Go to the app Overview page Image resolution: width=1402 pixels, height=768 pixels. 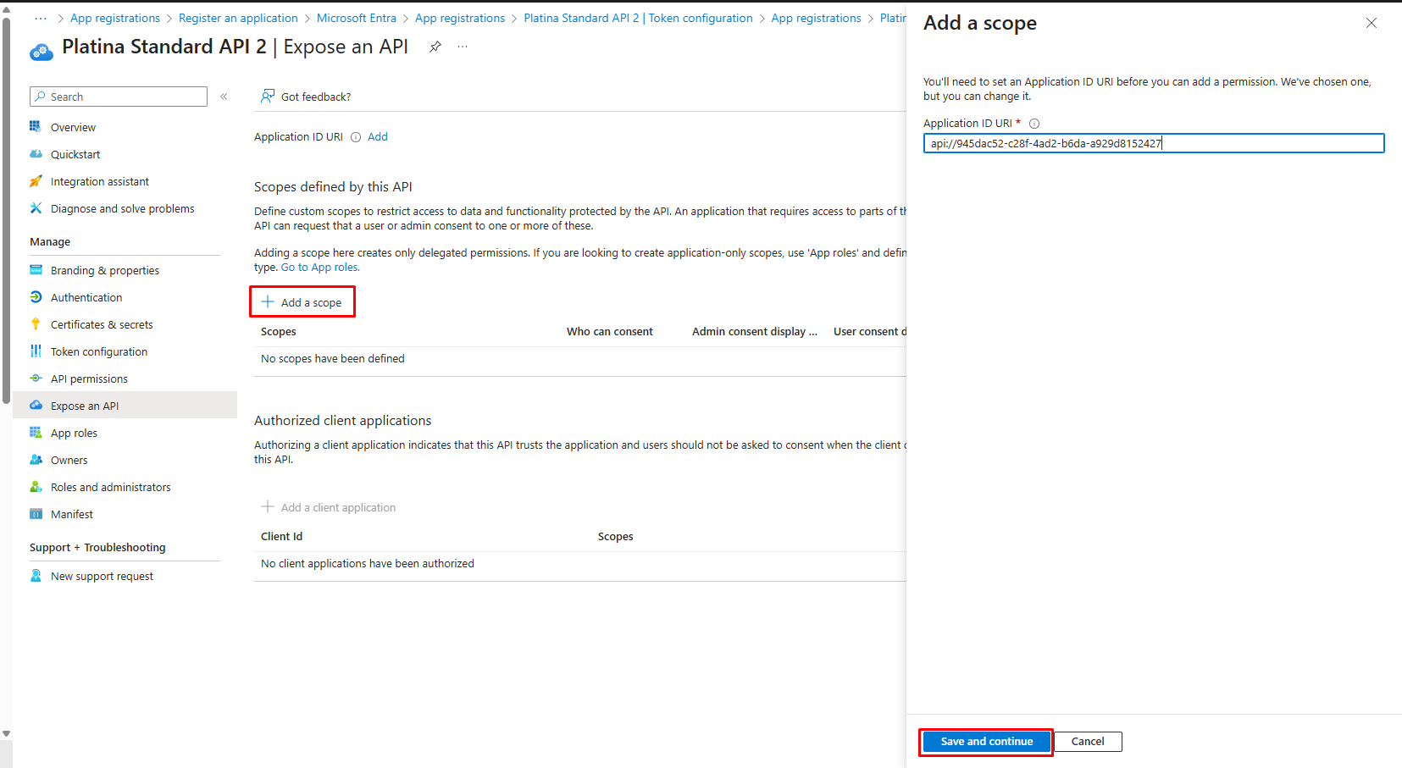[72, 127]
